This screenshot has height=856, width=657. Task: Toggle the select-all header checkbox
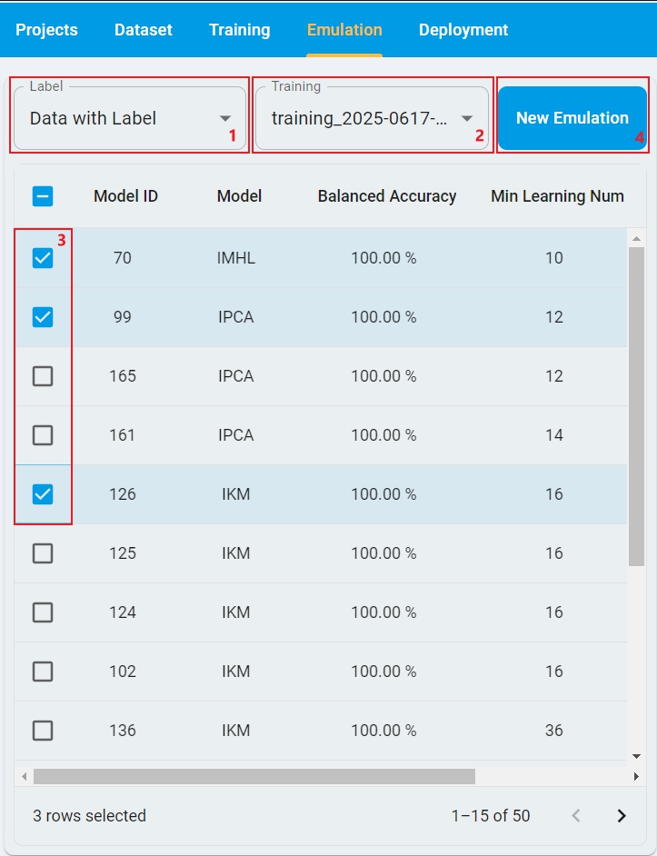click(x=43, y=196)
